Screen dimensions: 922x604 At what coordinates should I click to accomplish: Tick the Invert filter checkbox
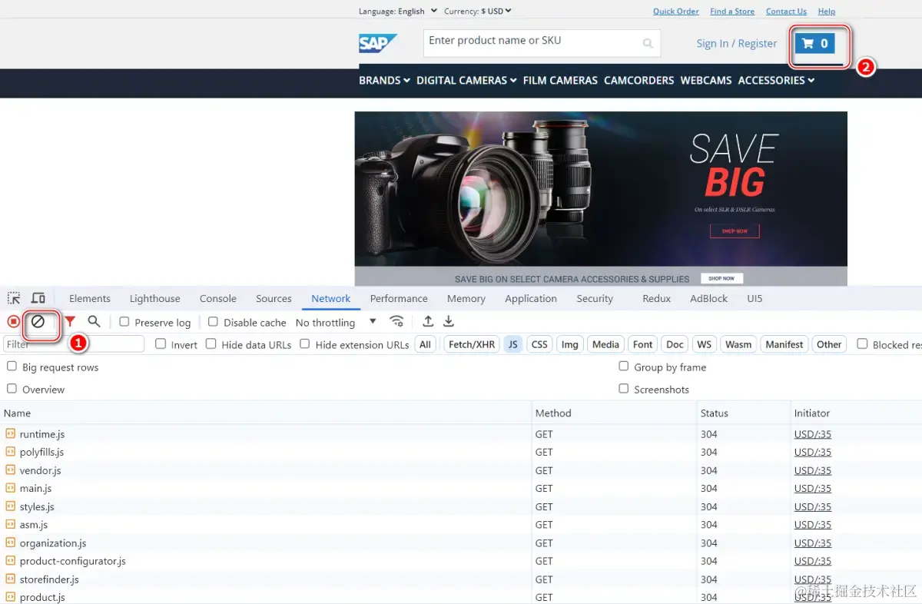point(161,344)
